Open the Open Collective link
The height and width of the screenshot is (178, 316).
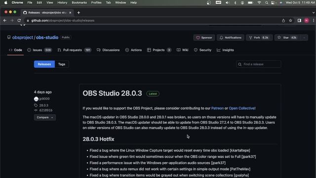pos(241,108)
